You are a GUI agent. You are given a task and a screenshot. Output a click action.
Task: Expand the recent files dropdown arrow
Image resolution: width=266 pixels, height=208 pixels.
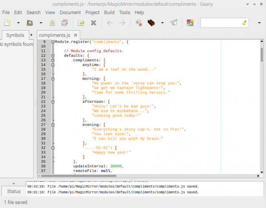coord(41,23)
